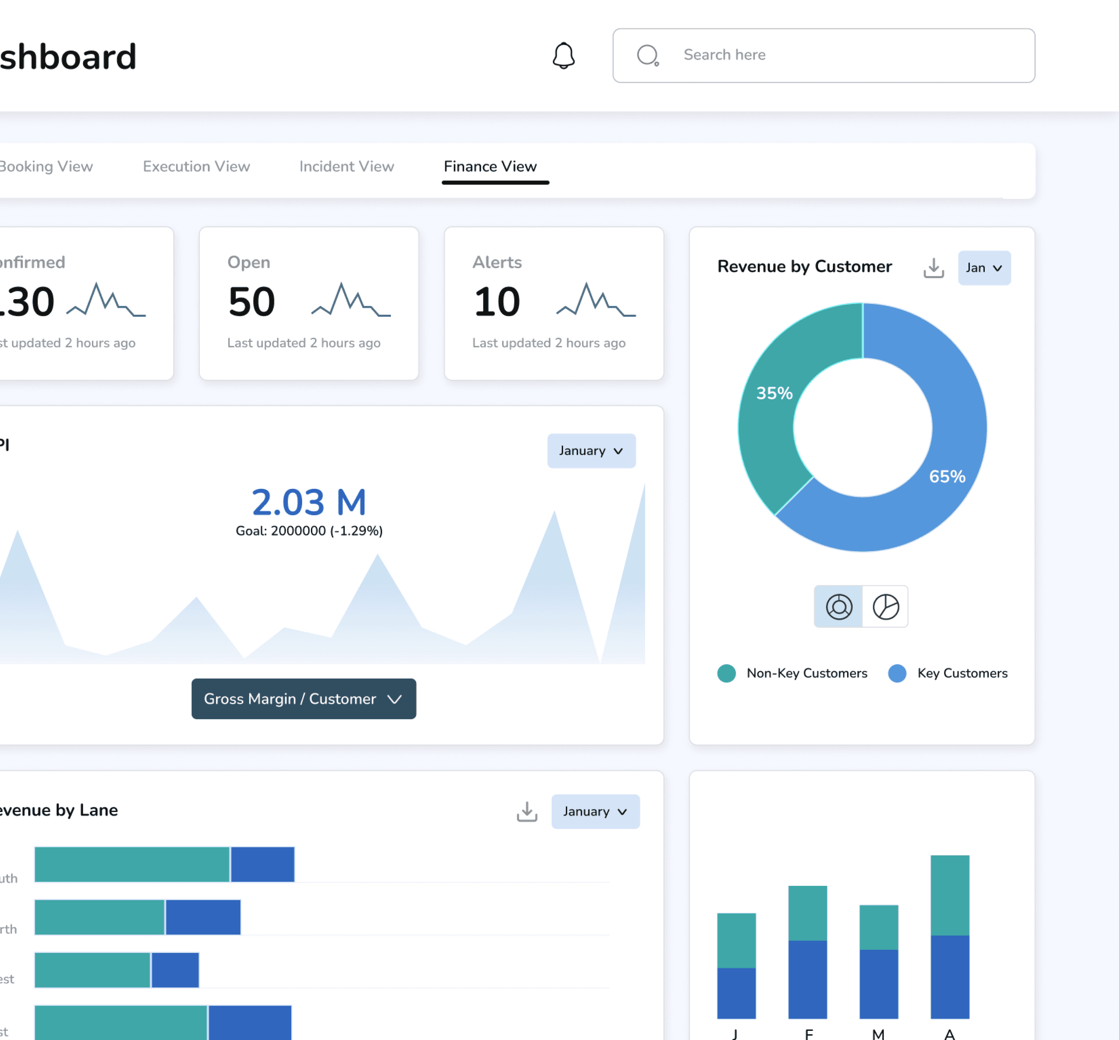Switch to Execution View tab
Image resolution: width=1119 pixels, height=1040 pixels.
(x=196, y=167)
